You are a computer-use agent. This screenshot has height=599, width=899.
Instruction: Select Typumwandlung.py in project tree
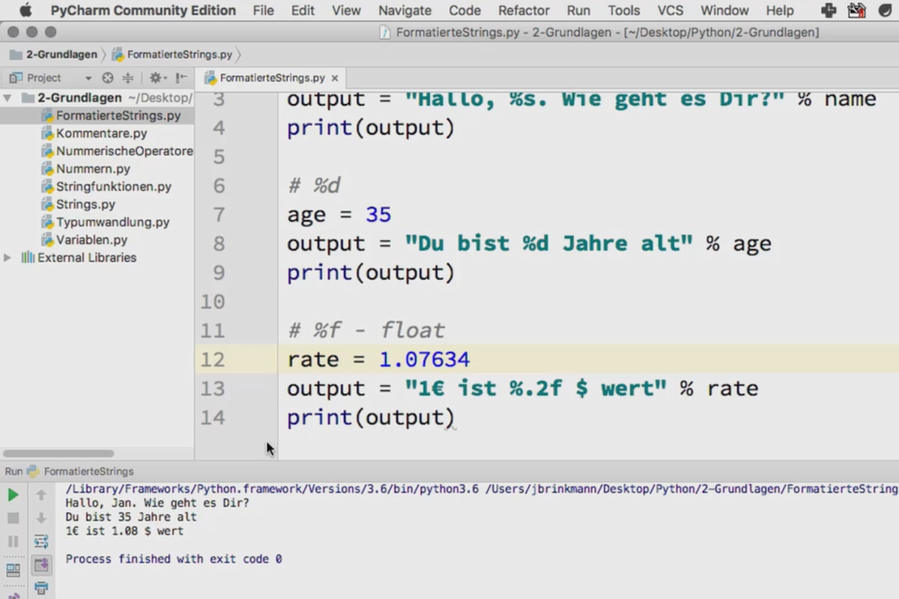tap(106, 222)
